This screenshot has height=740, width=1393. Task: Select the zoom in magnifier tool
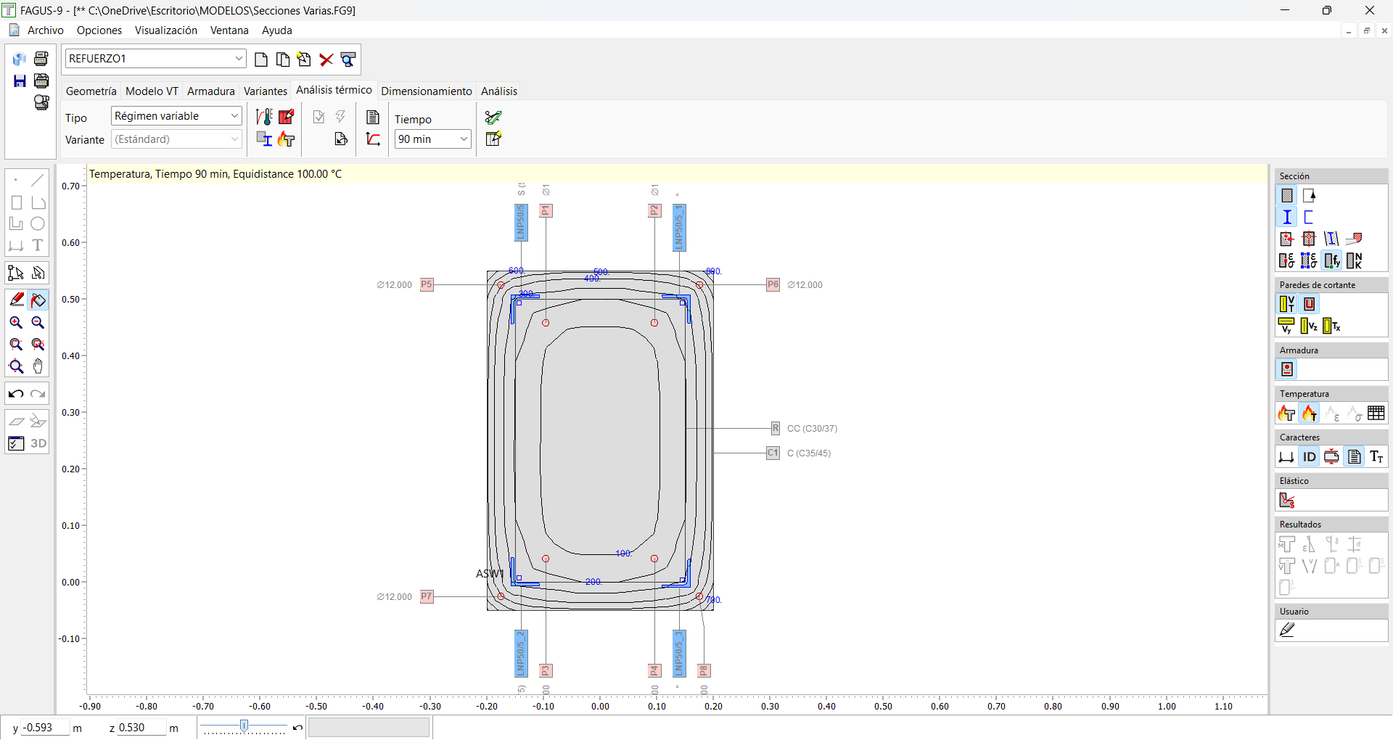[16, 323]
